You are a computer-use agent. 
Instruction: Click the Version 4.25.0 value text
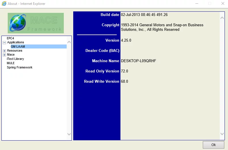pos(126,40)
